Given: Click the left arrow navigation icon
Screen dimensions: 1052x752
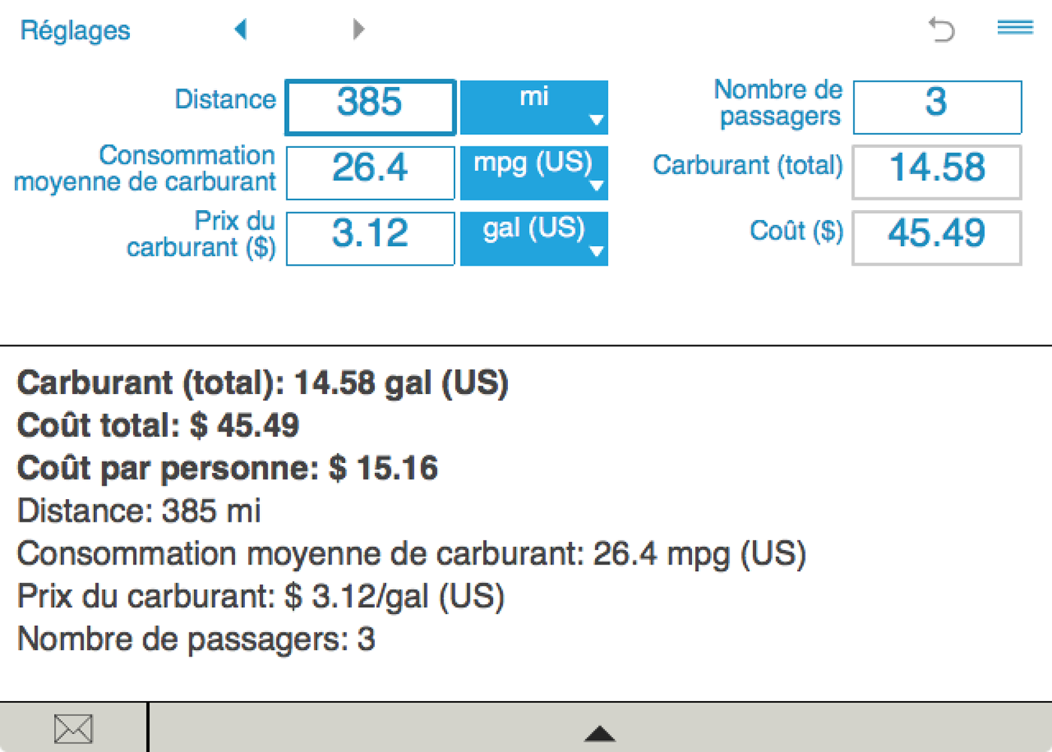Looking at the screenshot, I should click(x=240, y=30).
